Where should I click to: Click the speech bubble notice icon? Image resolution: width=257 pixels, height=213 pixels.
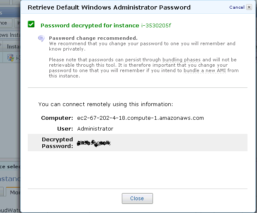point(41,39)
